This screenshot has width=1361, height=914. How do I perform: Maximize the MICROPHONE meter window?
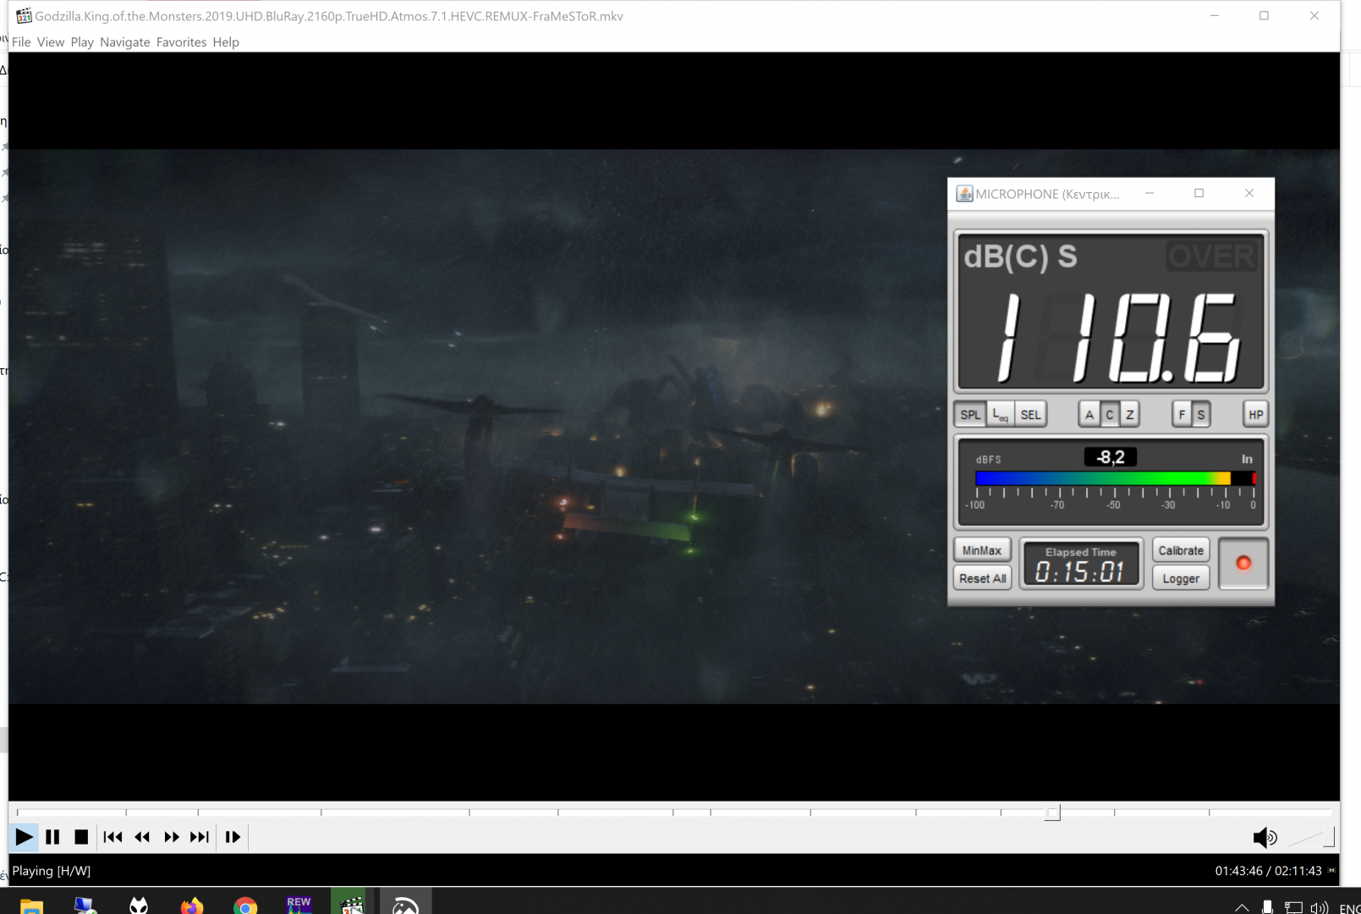[1199, 194]
